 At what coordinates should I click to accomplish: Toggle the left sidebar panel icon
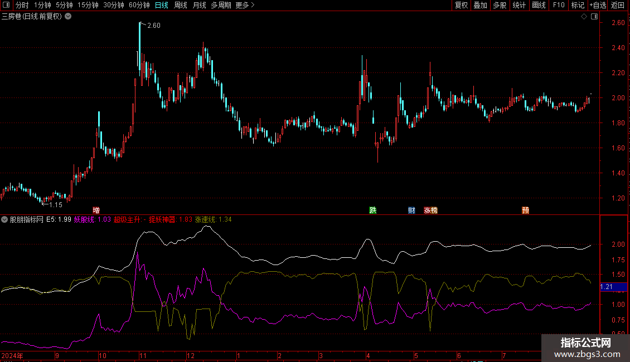[7, 5]
